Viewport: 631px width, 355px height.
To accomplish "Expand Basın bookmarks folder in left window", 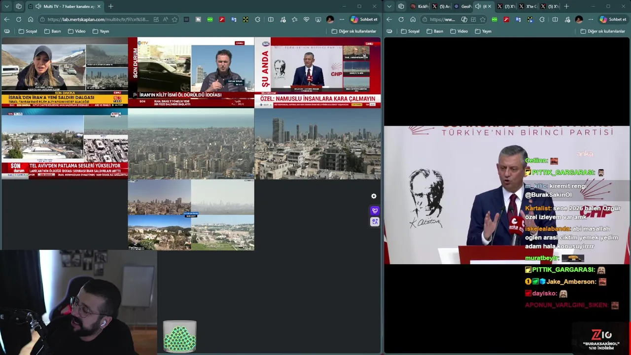I will coord(52,31).
